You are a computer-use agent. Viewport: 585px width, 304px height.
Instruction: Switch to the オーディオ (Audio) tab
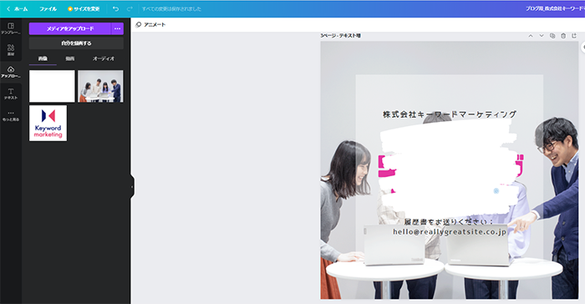[x=104, y=58]
